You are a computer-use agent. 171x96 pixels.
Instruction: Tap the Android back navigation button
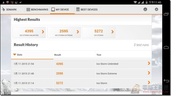(166, 81)
